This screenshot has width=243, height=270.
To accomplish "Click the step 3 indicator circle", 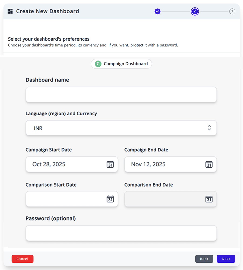I will click(232, 11).
